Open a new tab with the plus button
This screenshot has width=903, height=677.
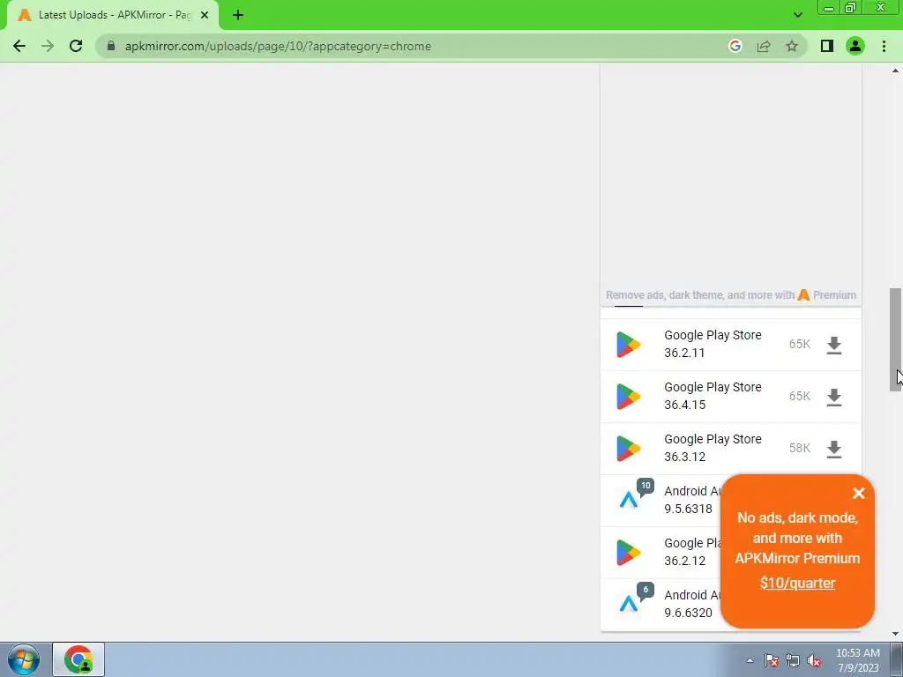click(x=238, y=15)
